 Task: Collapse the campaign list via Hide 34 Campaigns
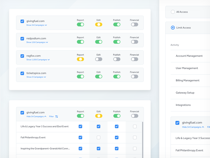point(36,116)
